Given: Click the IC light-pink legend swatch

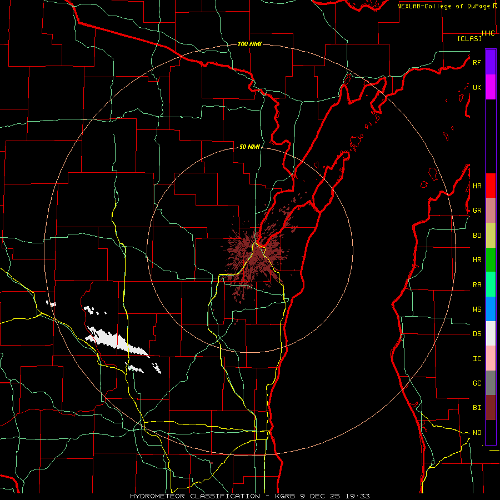Looking at the screenshot, I should pos(491,358).
